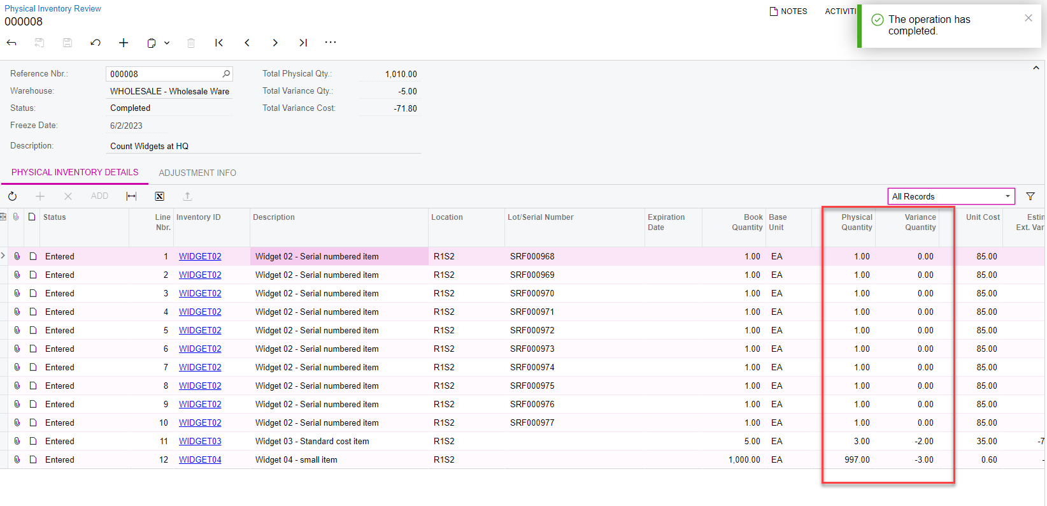The width and height of the screenshot is (1047, 506).
Task: Open WIDGET02 link in line 10
Action: (200, 423)
